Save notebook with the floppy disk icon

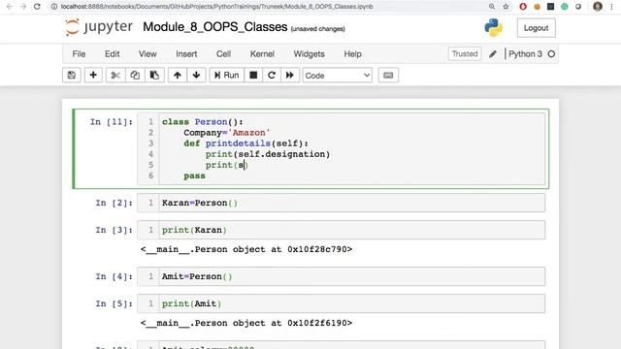click(x=72, y=76)
